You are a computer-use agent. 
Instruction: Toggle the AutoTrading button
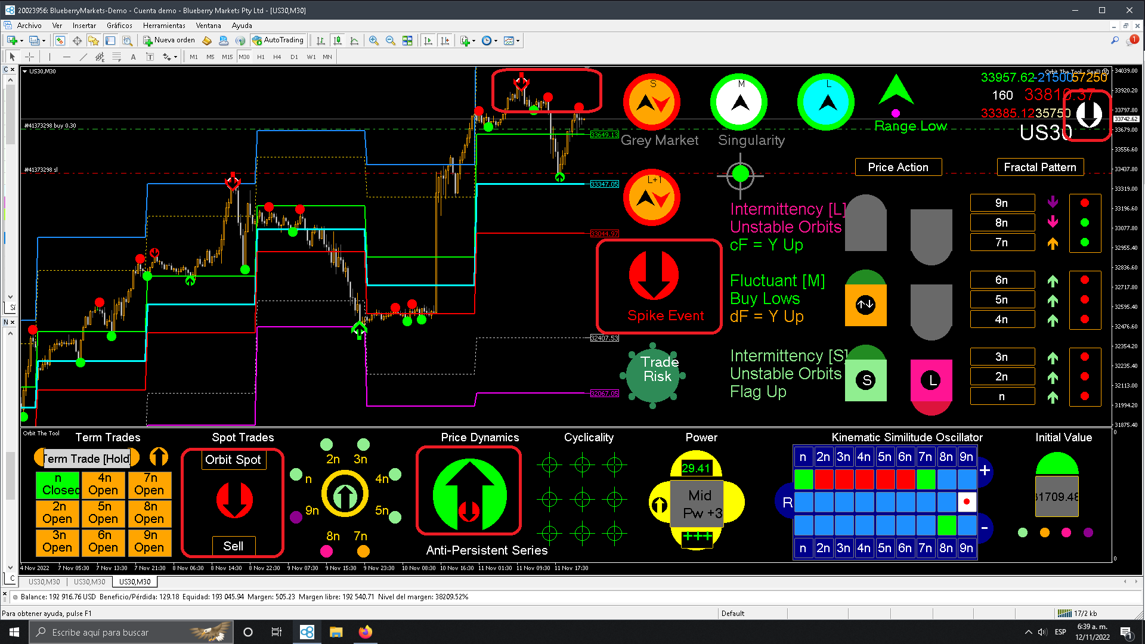(278, 41)
